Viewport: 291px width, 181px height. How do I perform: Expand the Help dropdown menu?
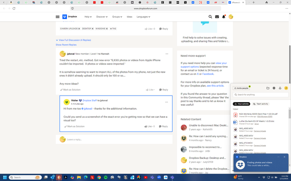(x=88, y=17)
